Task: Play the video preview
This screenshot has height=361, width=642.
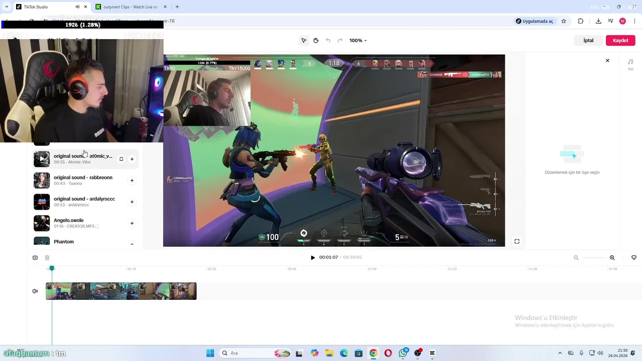Action: [x=312, y=258]
